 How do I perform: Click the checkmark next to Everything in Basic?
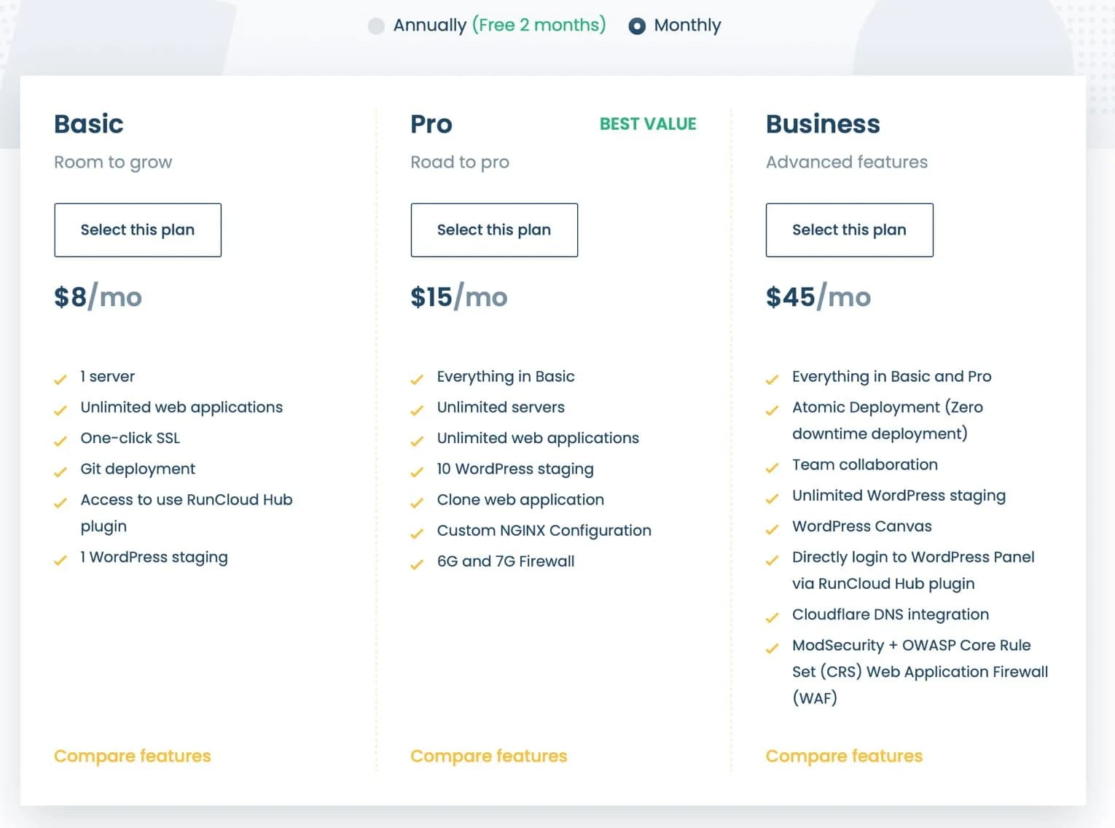click(x=418, y=379)
